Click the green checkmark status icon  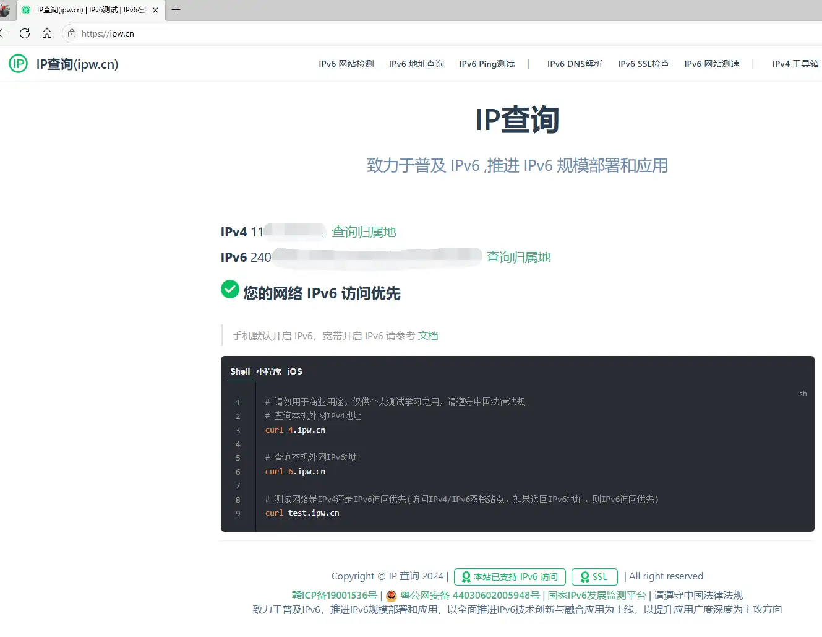click(x=229, y=288)
